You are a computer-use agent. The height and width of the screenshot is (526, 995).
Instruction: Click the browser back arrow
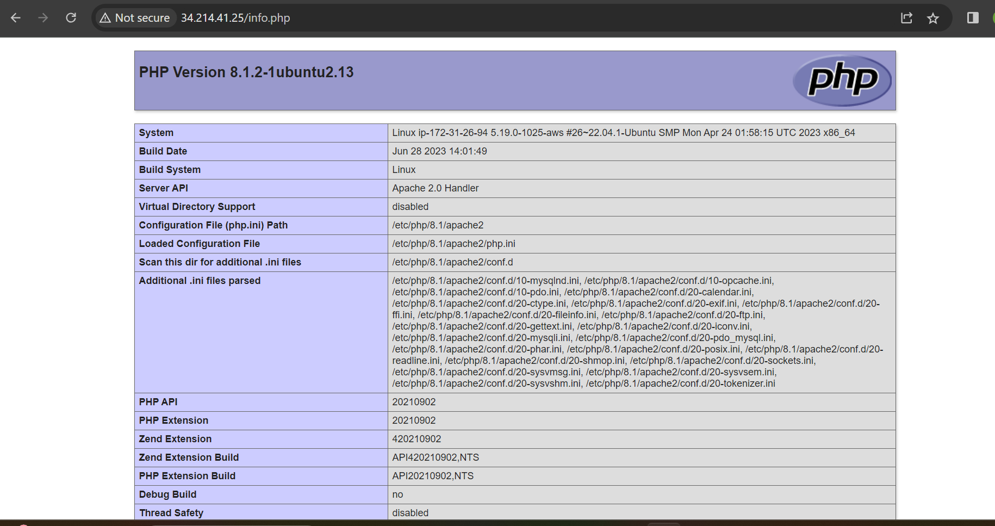point(16,17)
